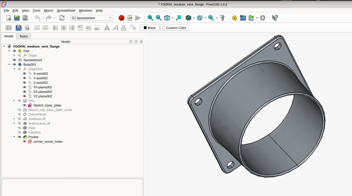Screen dimensions: 352x196
Task: Hide the Pocket feature with its eye
Action: point(19,137)
